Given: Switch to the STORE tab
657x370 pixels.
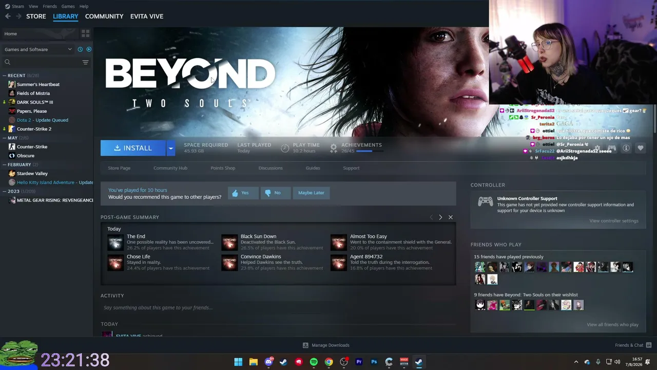Looking at the screenshot, I should coord(36,16).
